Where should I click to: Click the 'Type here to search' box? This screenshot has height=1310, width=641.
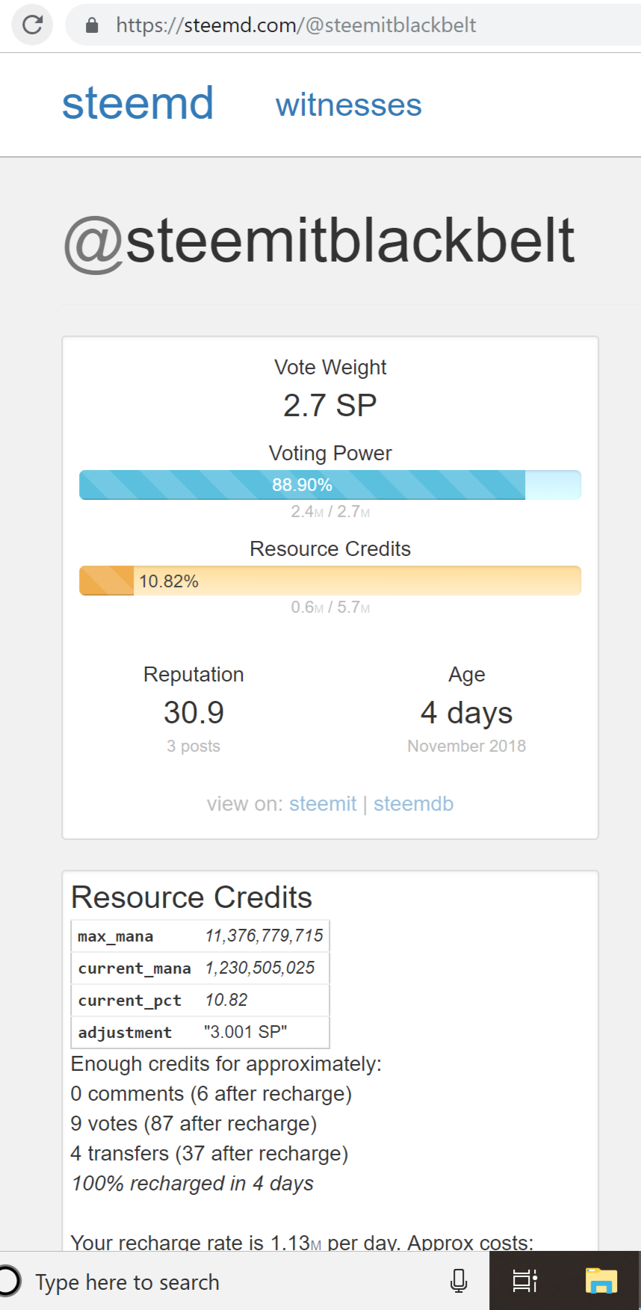click(127, 1282)
